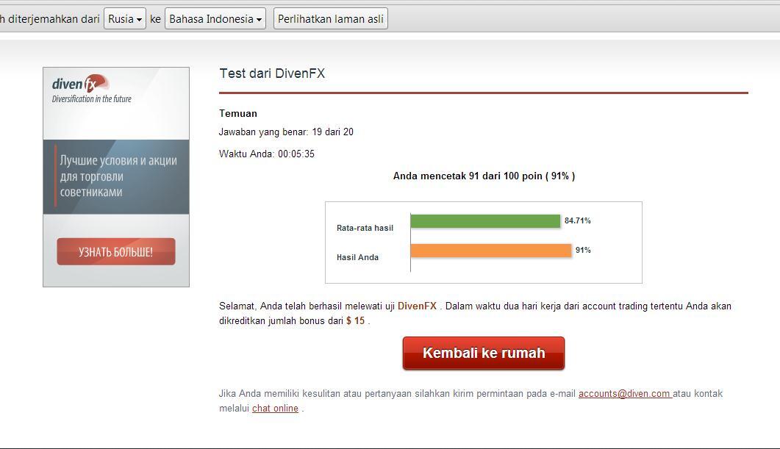Click the Kembali ke rumah button
This screenshot has height=449, width=780.
484,353
